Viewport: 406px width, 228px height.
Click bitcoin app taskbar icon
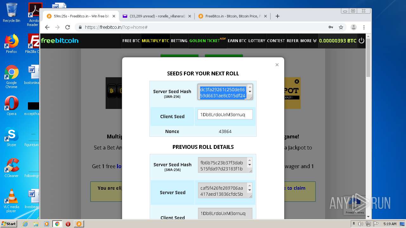coord(79,224)
